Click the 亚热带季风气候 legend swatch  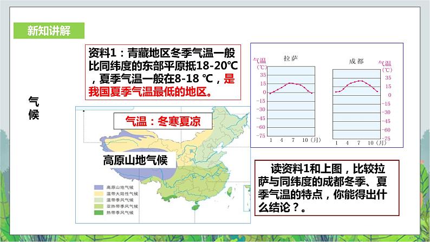(99, 206)
